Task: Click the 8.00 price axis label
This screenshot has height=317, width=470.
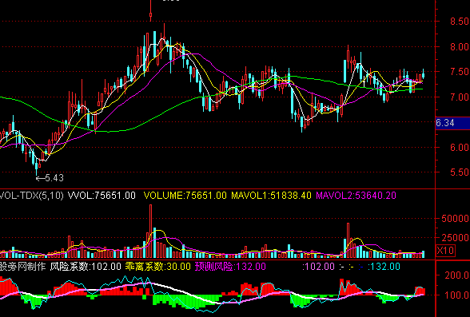Action: (459, 46)
